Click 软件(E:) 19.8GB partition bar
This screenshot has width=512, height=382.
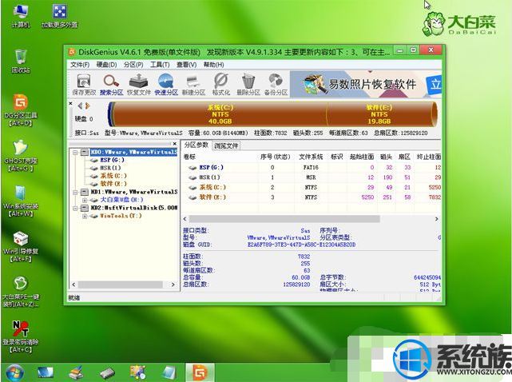click(x=379, y=114)
